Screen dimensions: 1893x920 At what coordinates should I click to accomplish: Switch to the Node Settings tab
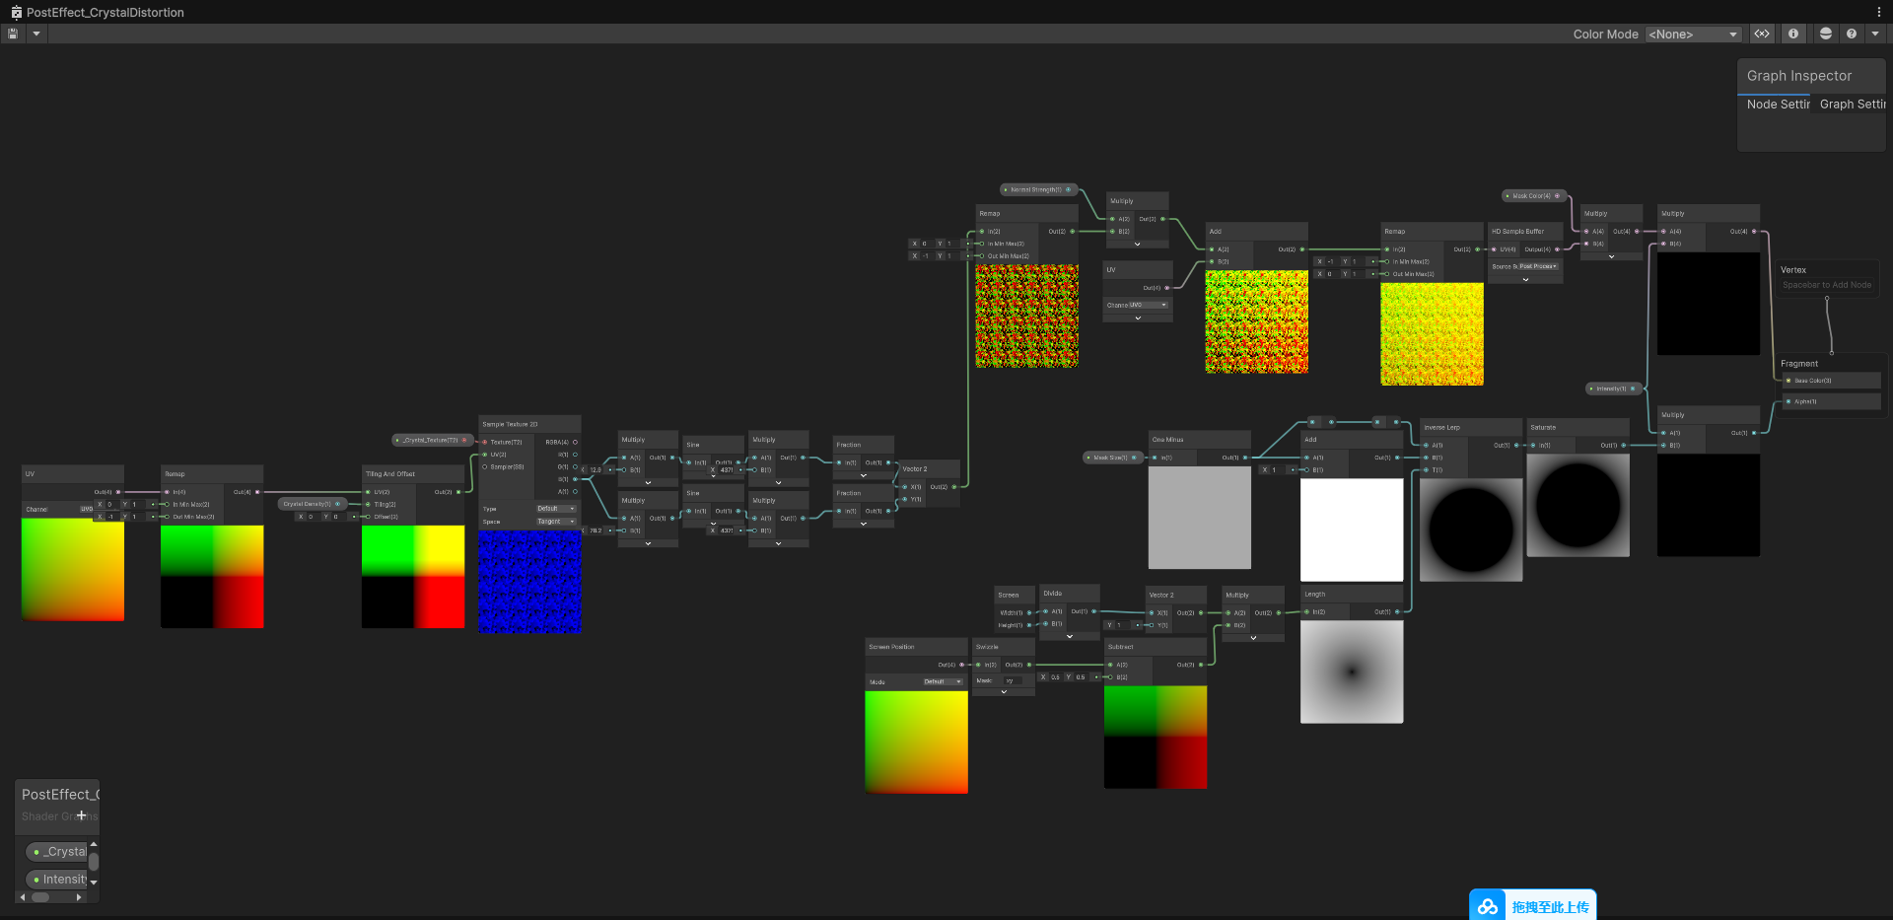(1777, 105)
